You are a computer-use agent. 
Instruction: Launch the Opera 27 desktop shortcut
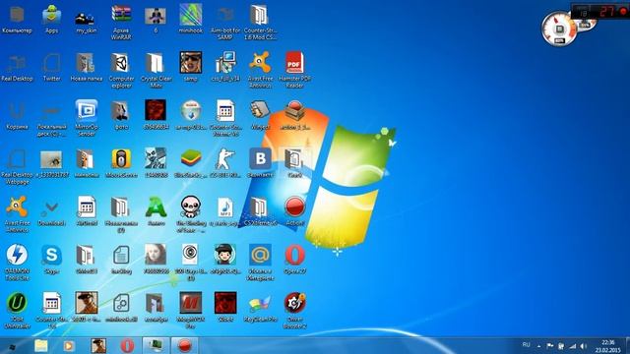tap(294, 261)
